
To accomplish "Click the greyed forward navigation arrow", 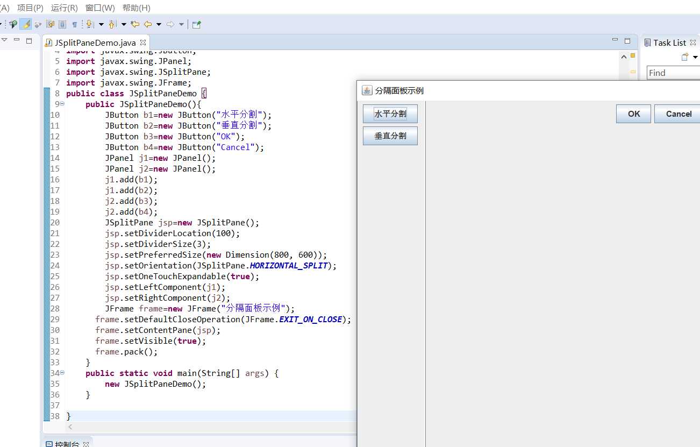I will click(170, 24).
